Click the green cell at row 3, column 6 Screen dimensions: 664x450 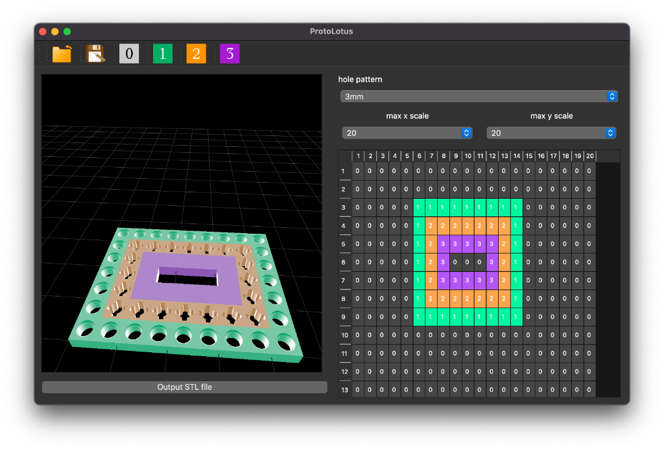419,208
